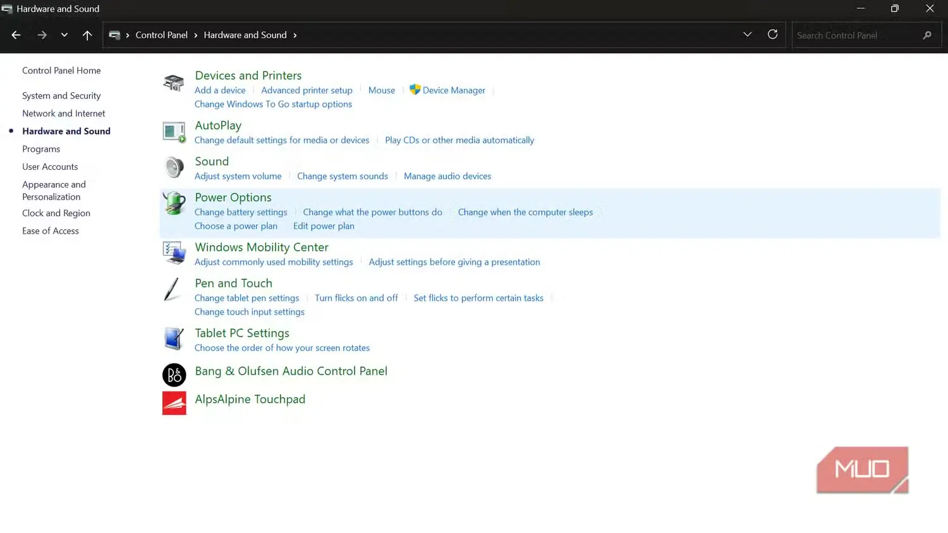This screenshot has height=533, width=948.
Task: Open Advanced printer setup
Action: [307, 90]
